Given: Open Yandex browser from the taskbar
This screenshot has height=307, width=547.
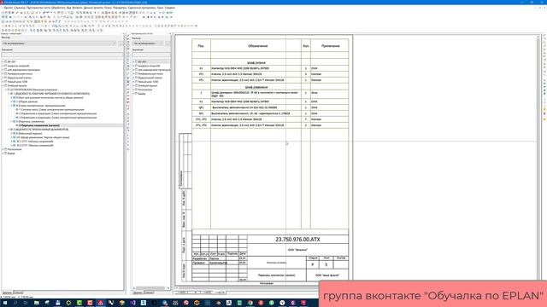Looking at the screenshot, I should [x=282, y=303].
